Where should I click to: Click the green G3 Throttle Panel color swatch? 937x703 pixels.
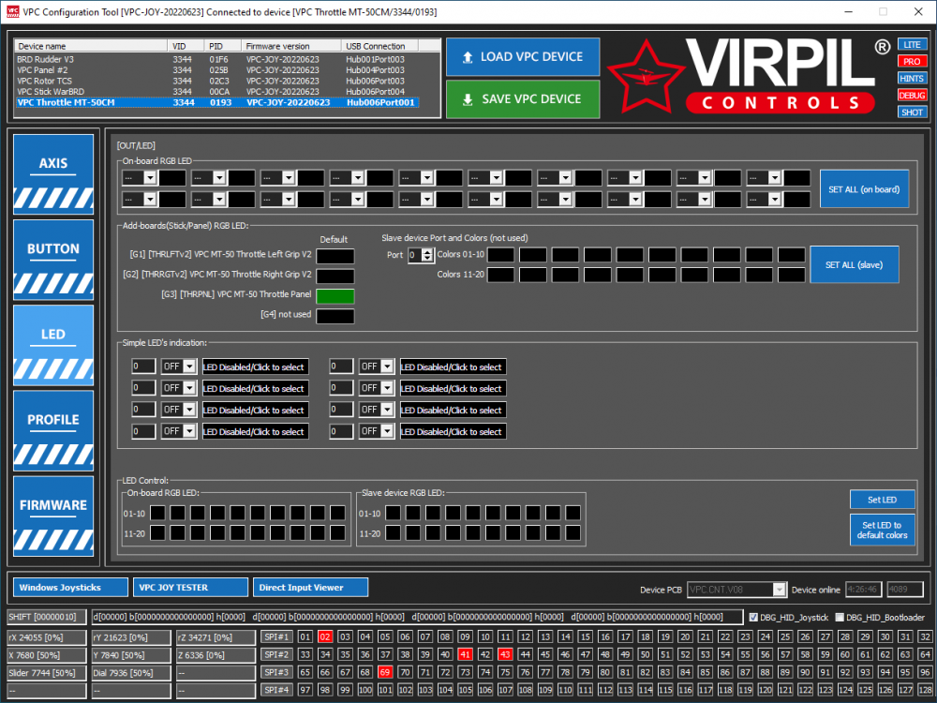pyautogui.click(x=335, y=296)
